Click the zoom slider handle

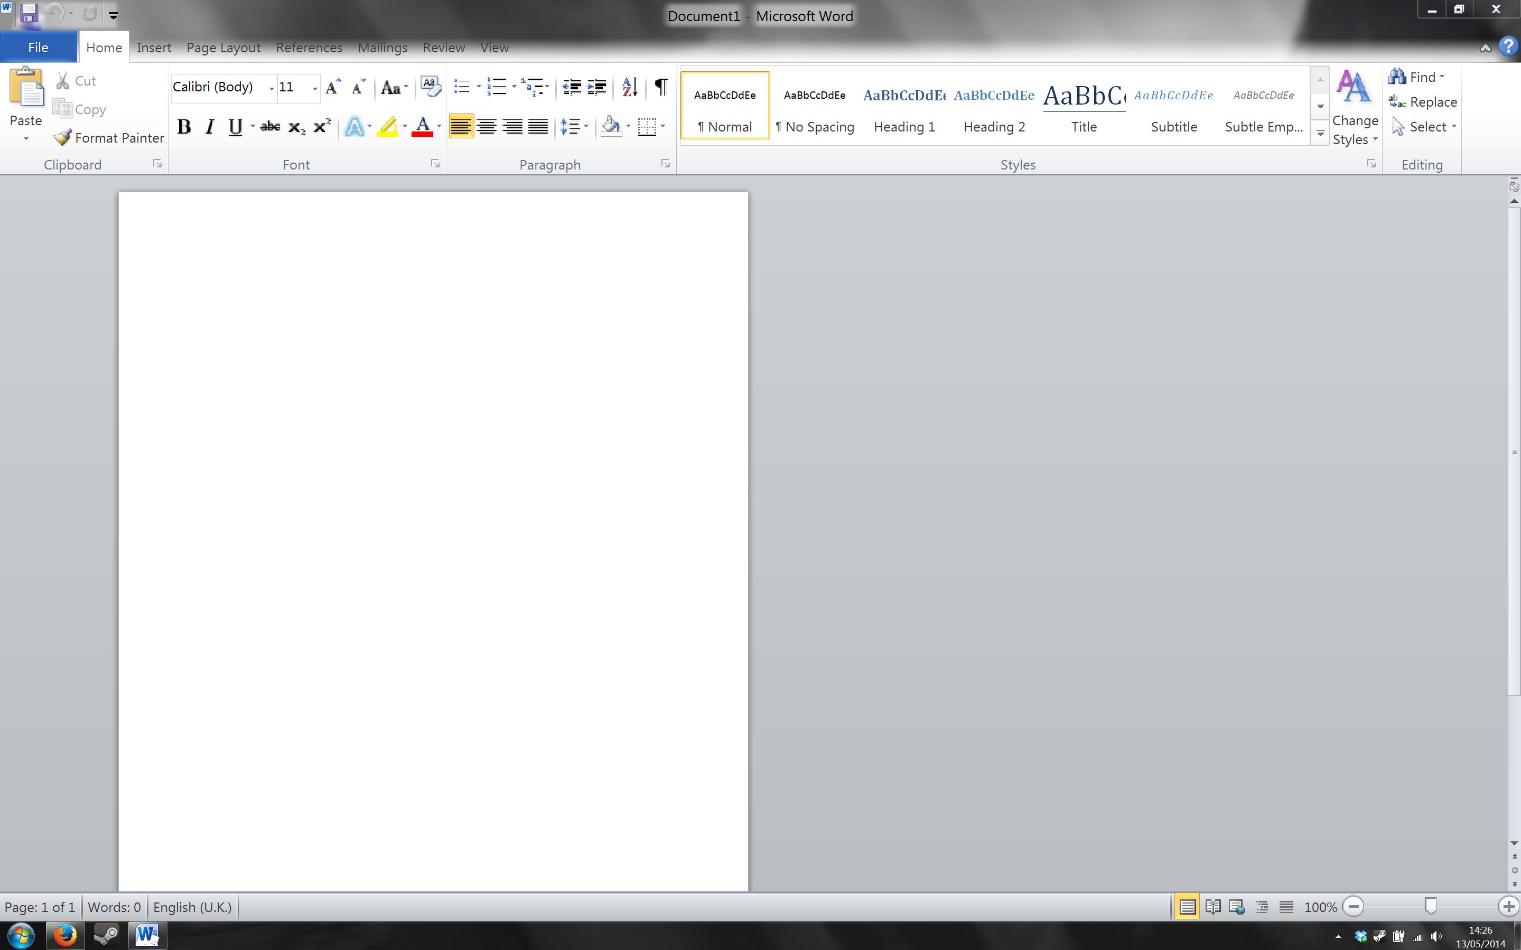(x=1431, y=906)
